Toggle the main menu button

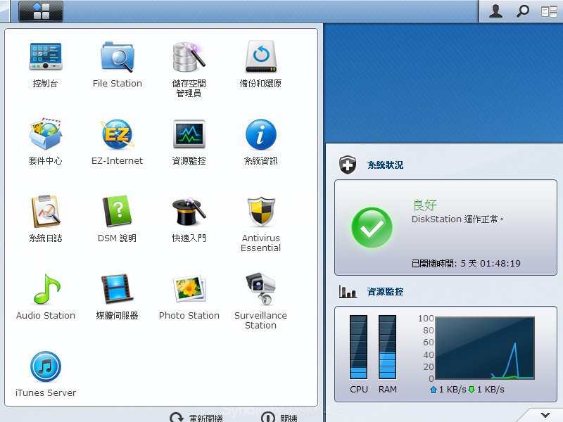point(41,11)
